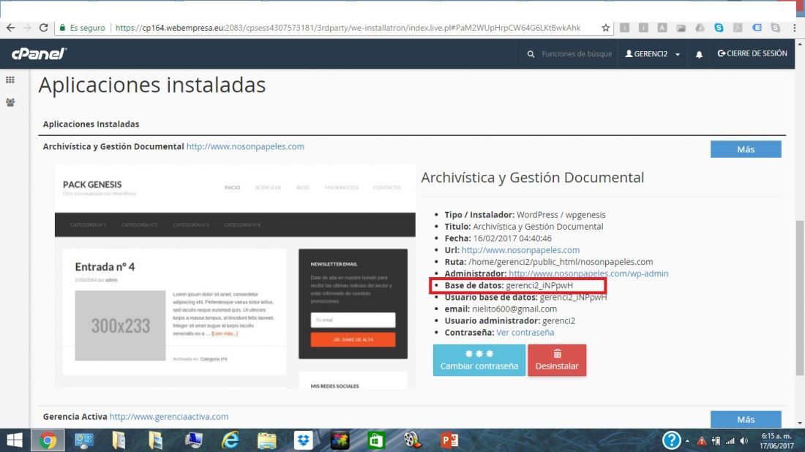805x452 pixels.
Task: Open the user manager icon in left sidebar
Action: click(x=10, y=102)
